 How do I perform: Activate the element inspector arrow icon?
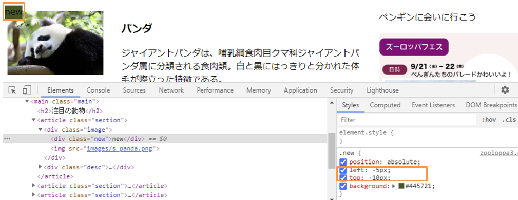click(x=12, y=90)
